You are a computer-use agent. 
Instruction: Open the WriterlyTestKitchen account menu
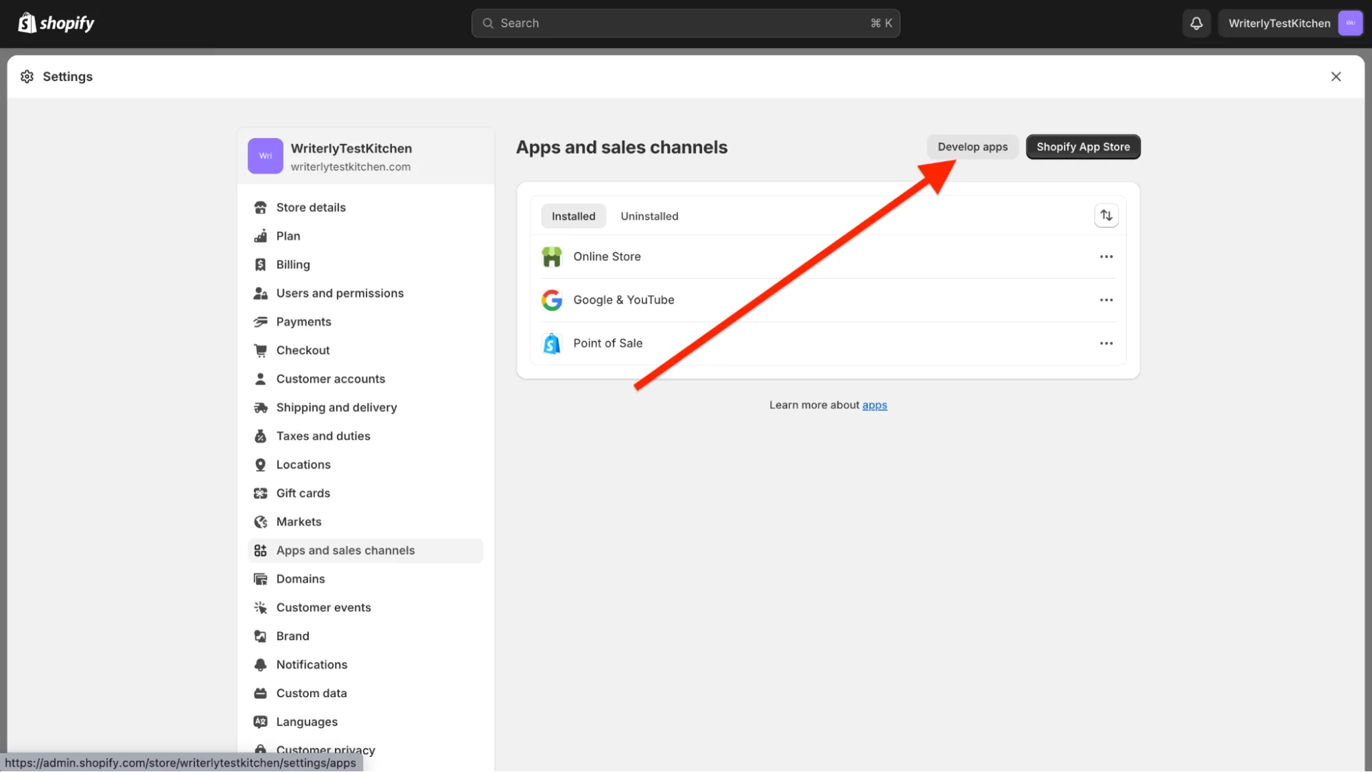[1290, 23]
